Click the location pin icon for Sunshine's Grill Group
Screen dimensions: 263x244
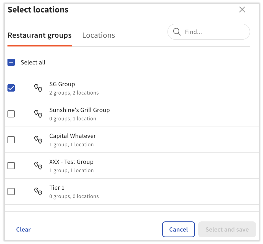[38, 114]
